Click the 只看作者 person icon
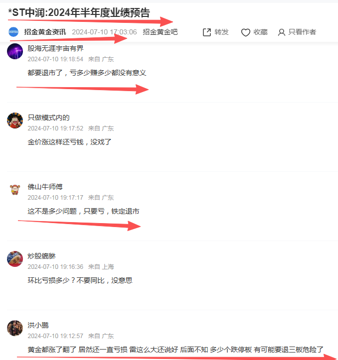The height and width of the screenshot is (360, 338). [282, 32]
